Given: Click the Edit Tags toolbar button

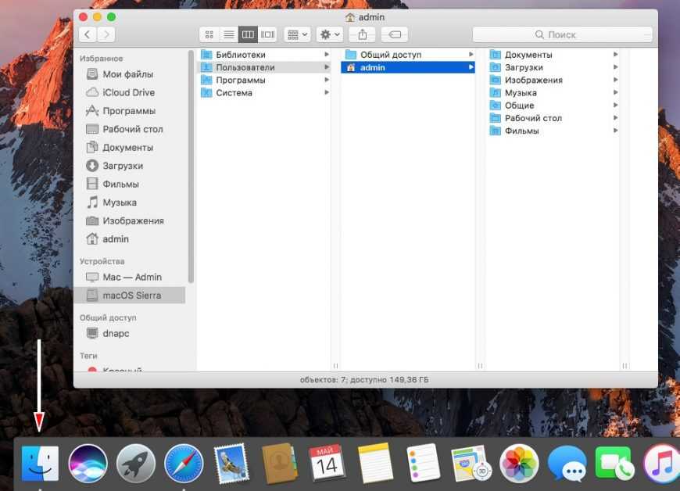Looking at the screenshot, I should pos(394,34).
